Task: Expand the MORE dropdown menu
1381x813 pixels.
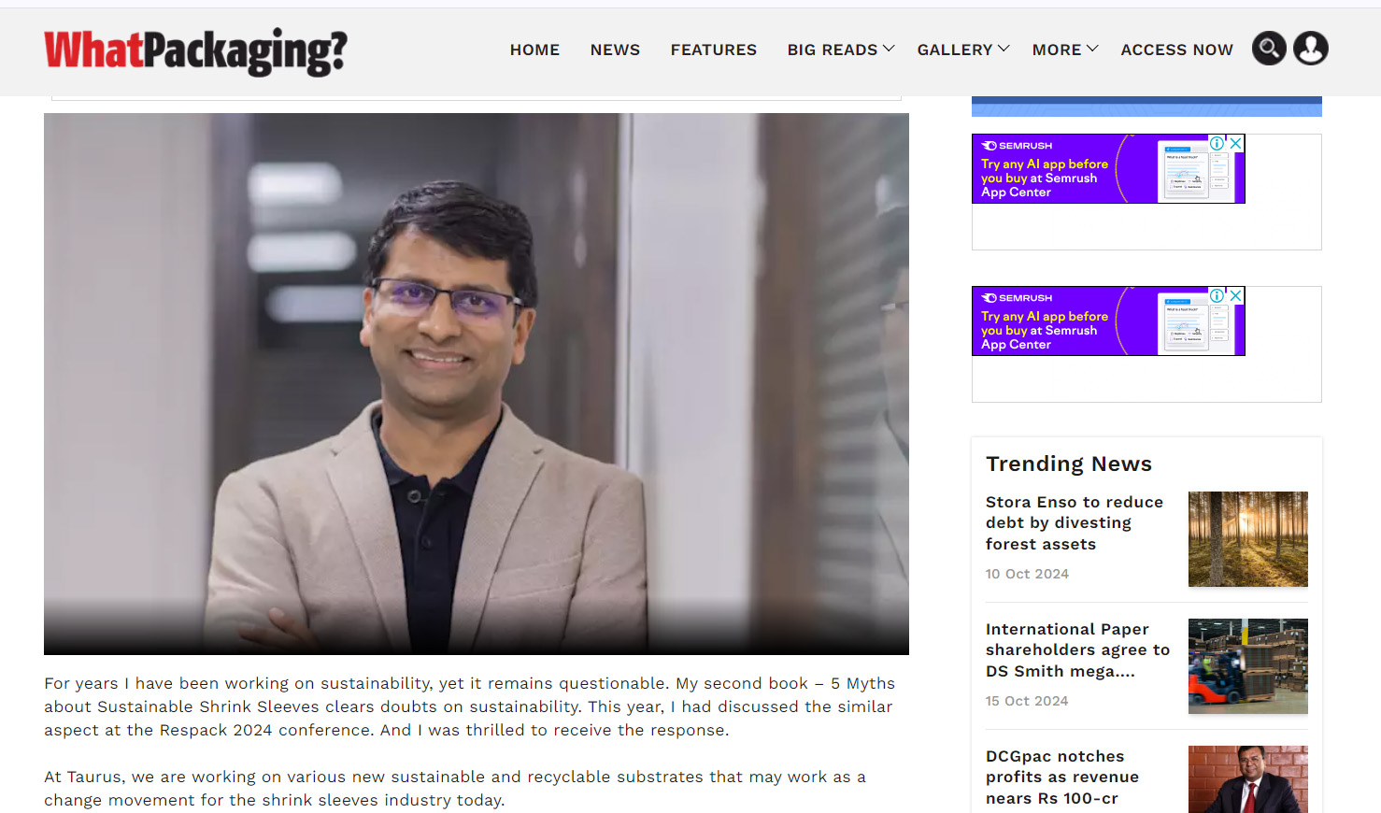Action: click(1064, 50)
